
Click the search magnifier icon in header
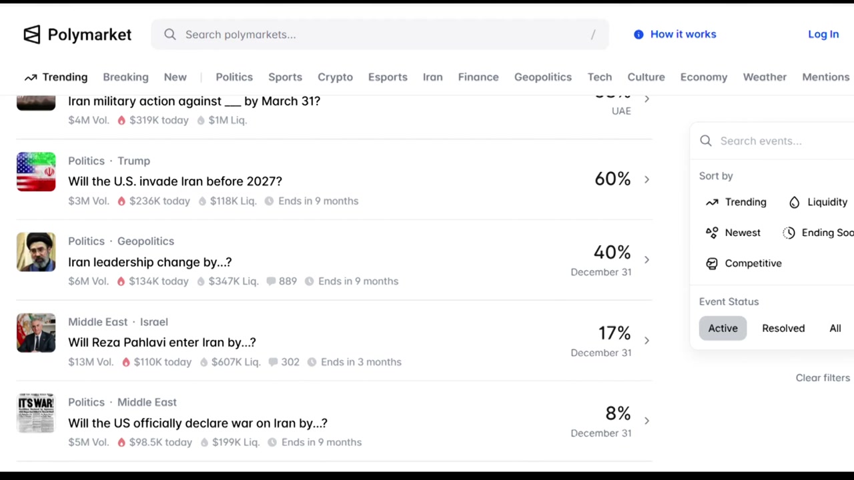[x=170, y=35]
